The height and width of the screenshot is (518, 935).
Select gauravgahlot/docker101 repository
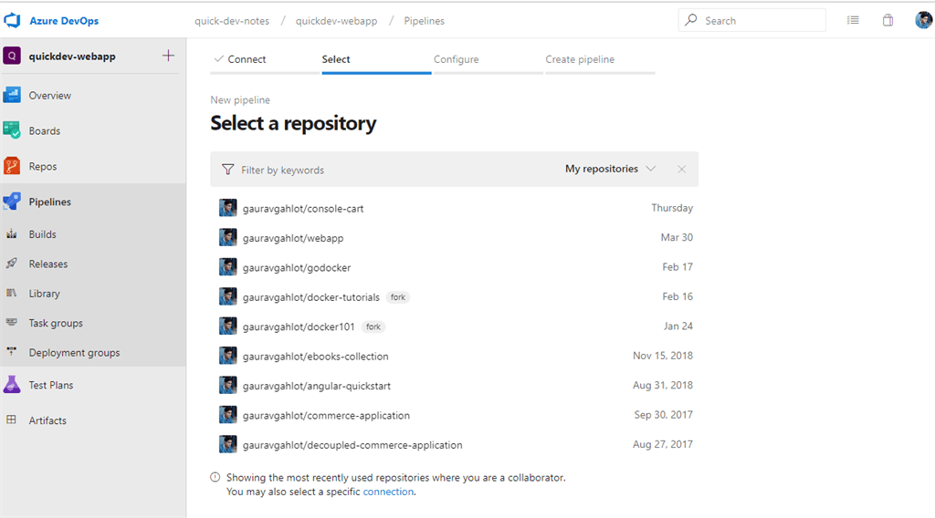pyautogui.click(x=455, y=326)
